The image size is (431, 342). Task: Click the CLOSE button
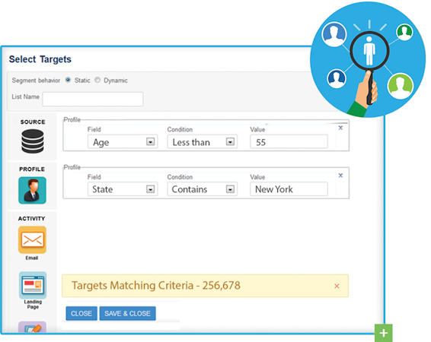[81, 313]
